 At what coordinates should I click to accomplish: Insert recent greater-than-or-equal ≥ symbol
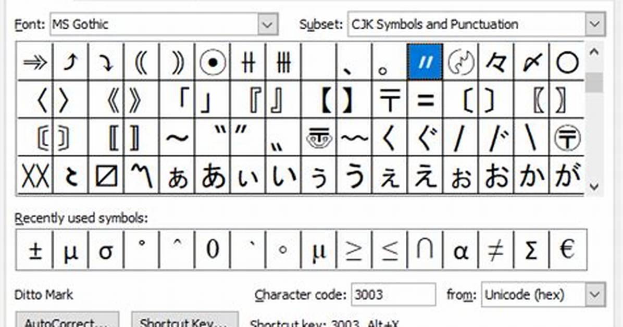coord(354,250)
